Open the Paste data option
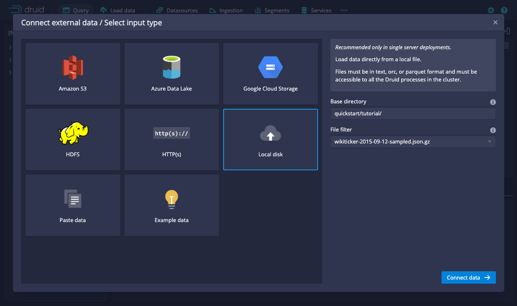The height and width of the screenshot is (306, 517). (x=72, y=205)
